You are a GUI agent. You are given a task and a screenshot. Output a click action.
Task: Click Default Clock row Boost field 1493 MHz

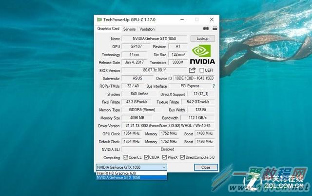click(205, 142)
